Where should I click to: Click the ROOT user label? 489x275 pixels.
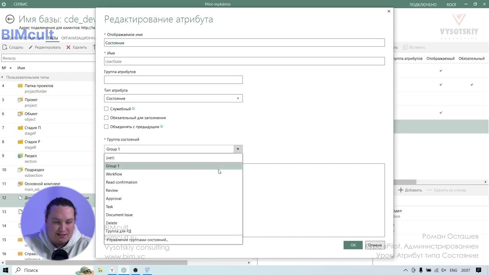click(451, 5)
